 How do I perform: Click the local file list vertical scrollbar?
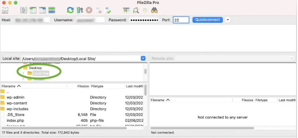tap(145, 90)
